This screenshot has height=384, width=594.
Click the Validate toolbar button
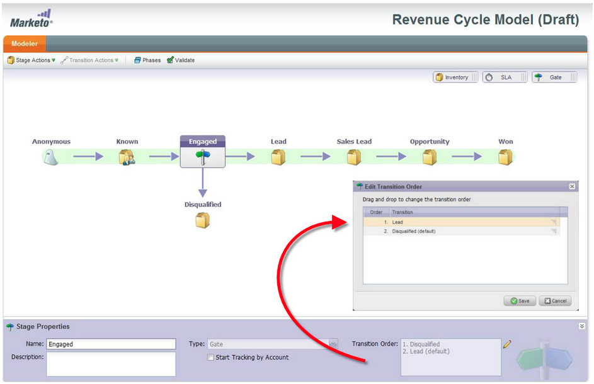click(x=181, y=60)
